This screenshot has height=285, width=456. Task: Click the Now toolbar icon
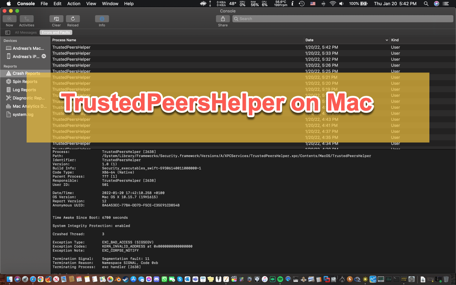click(x=9, y=19)
